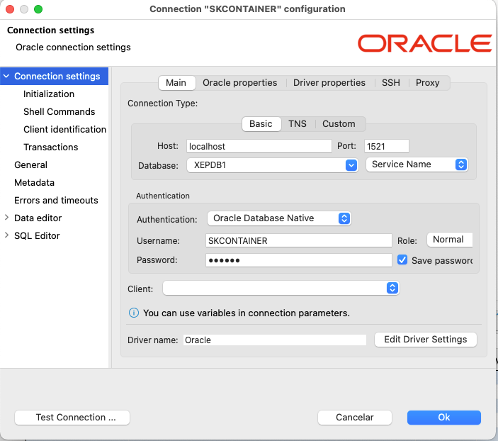Click the Test Connection button
Viewport: 498px width, 441px height.
(72, 418)
